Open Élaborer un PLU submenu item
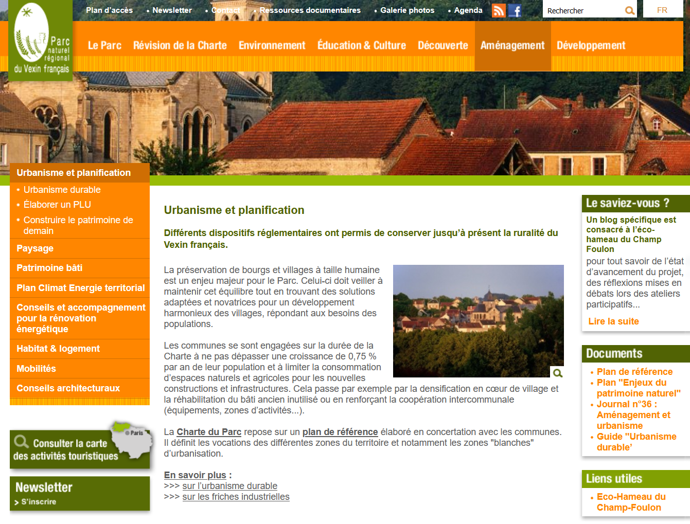Image resolution: width=690 pixels, height=524 pixels. (x=57, y=205)
